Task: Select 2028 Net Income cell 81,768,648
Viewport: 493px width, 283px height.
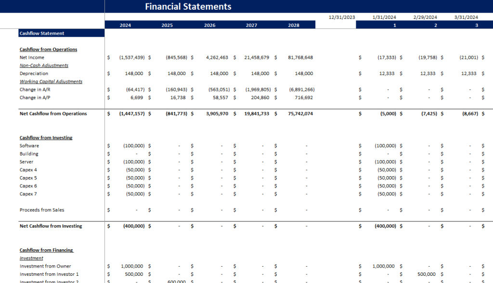Action: (x=300, y=58)
